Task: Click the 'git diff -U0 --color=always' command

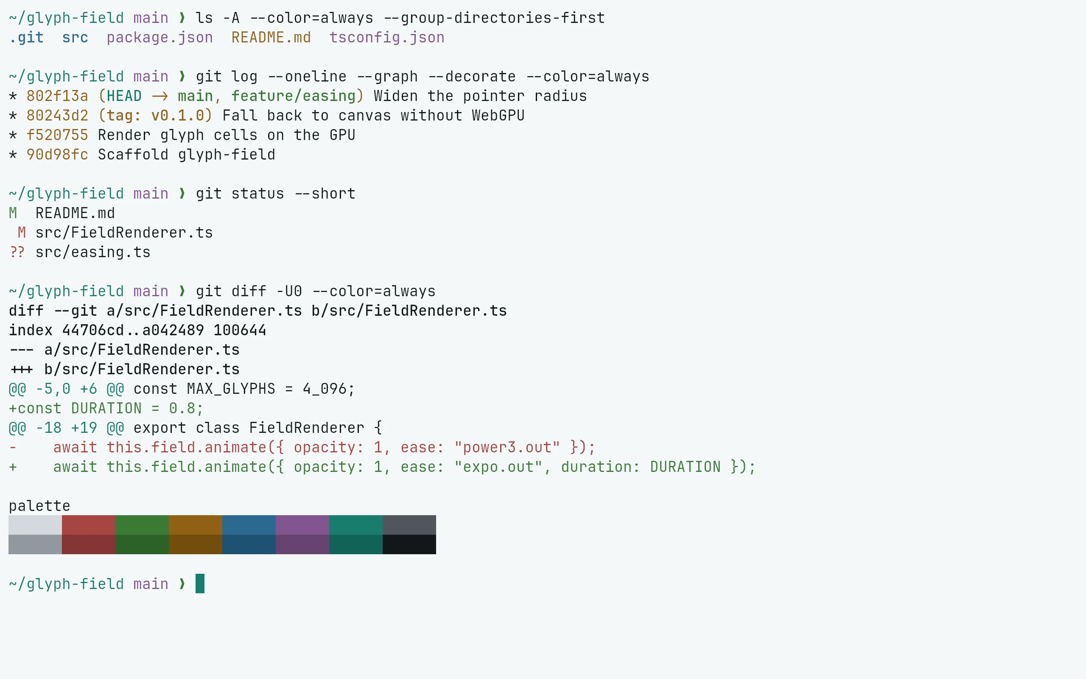Action: [x=316, y=292]
